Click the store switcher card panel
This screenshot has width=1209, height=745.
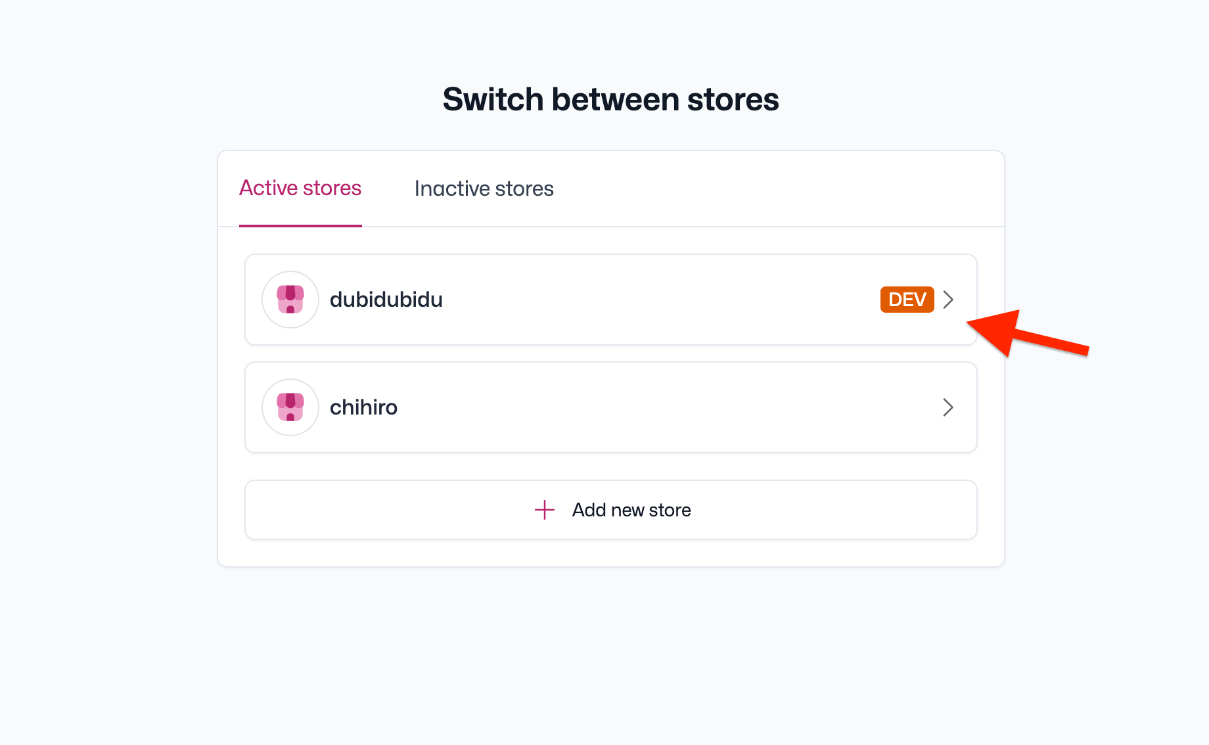coord(610,358)
